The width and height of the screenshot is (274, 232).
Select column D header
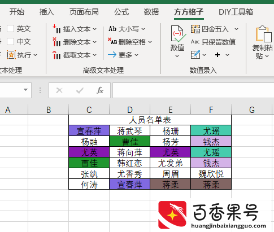pos(130,110)
